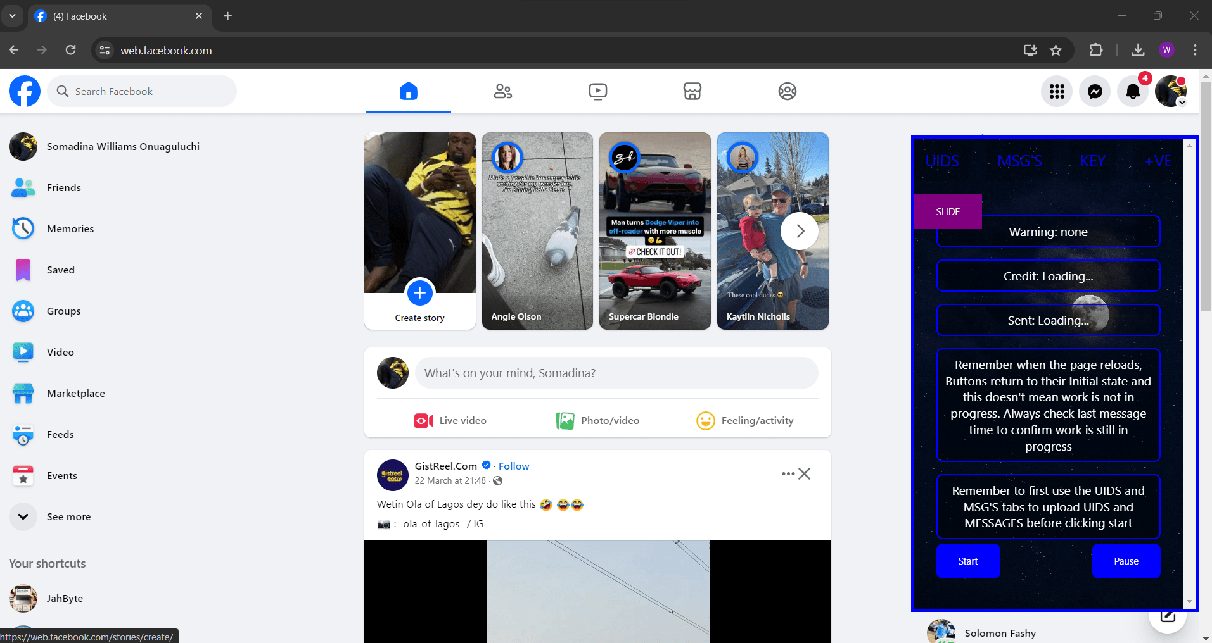Open the Facebook logo home link

25,91
